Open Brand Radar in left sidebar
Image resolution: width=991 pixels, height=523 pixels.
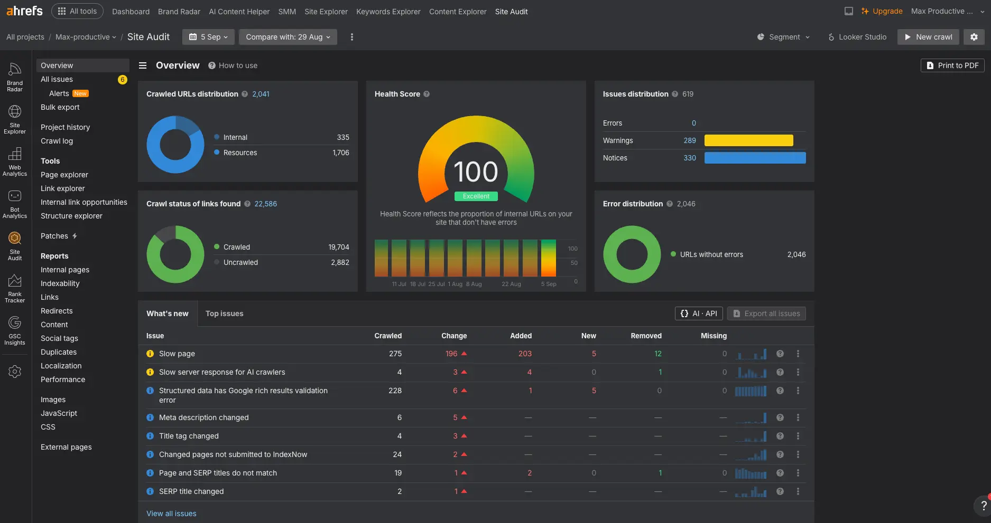click(x=15, y=77)
